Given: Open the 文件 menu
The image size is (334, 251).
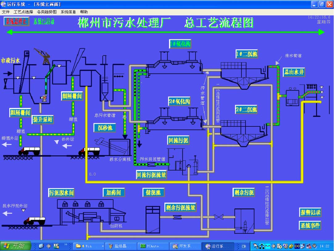Looking at the screenshot, I should [x=6, y=12].
